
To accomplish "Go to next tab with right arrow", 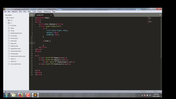I will point(32,15).
